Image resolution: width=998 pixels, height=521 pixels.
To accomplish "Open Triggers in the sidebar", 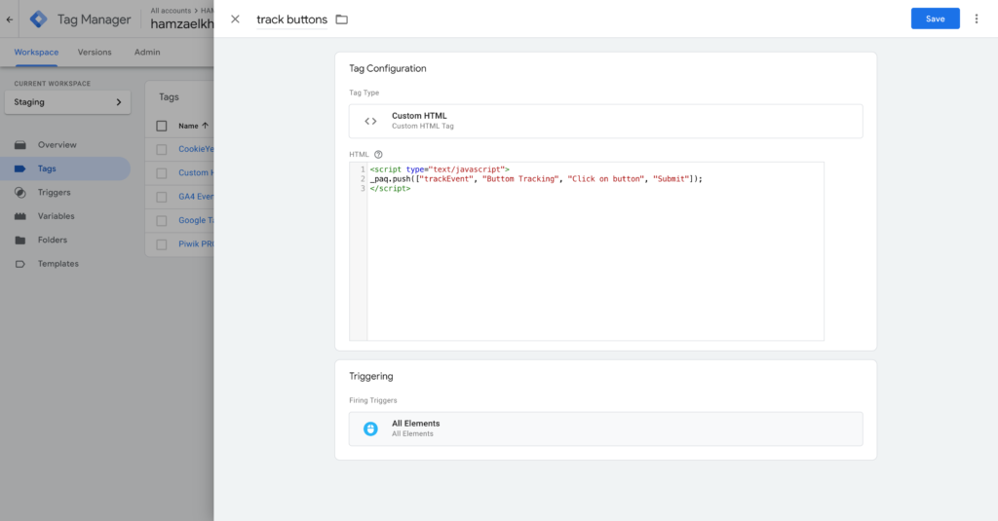I will tap(54, 193).
